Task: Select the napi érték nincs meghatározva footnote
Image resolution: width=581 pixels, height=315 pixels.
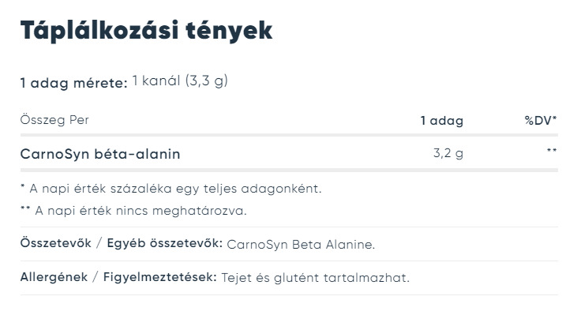Action: tap(133, 211)
